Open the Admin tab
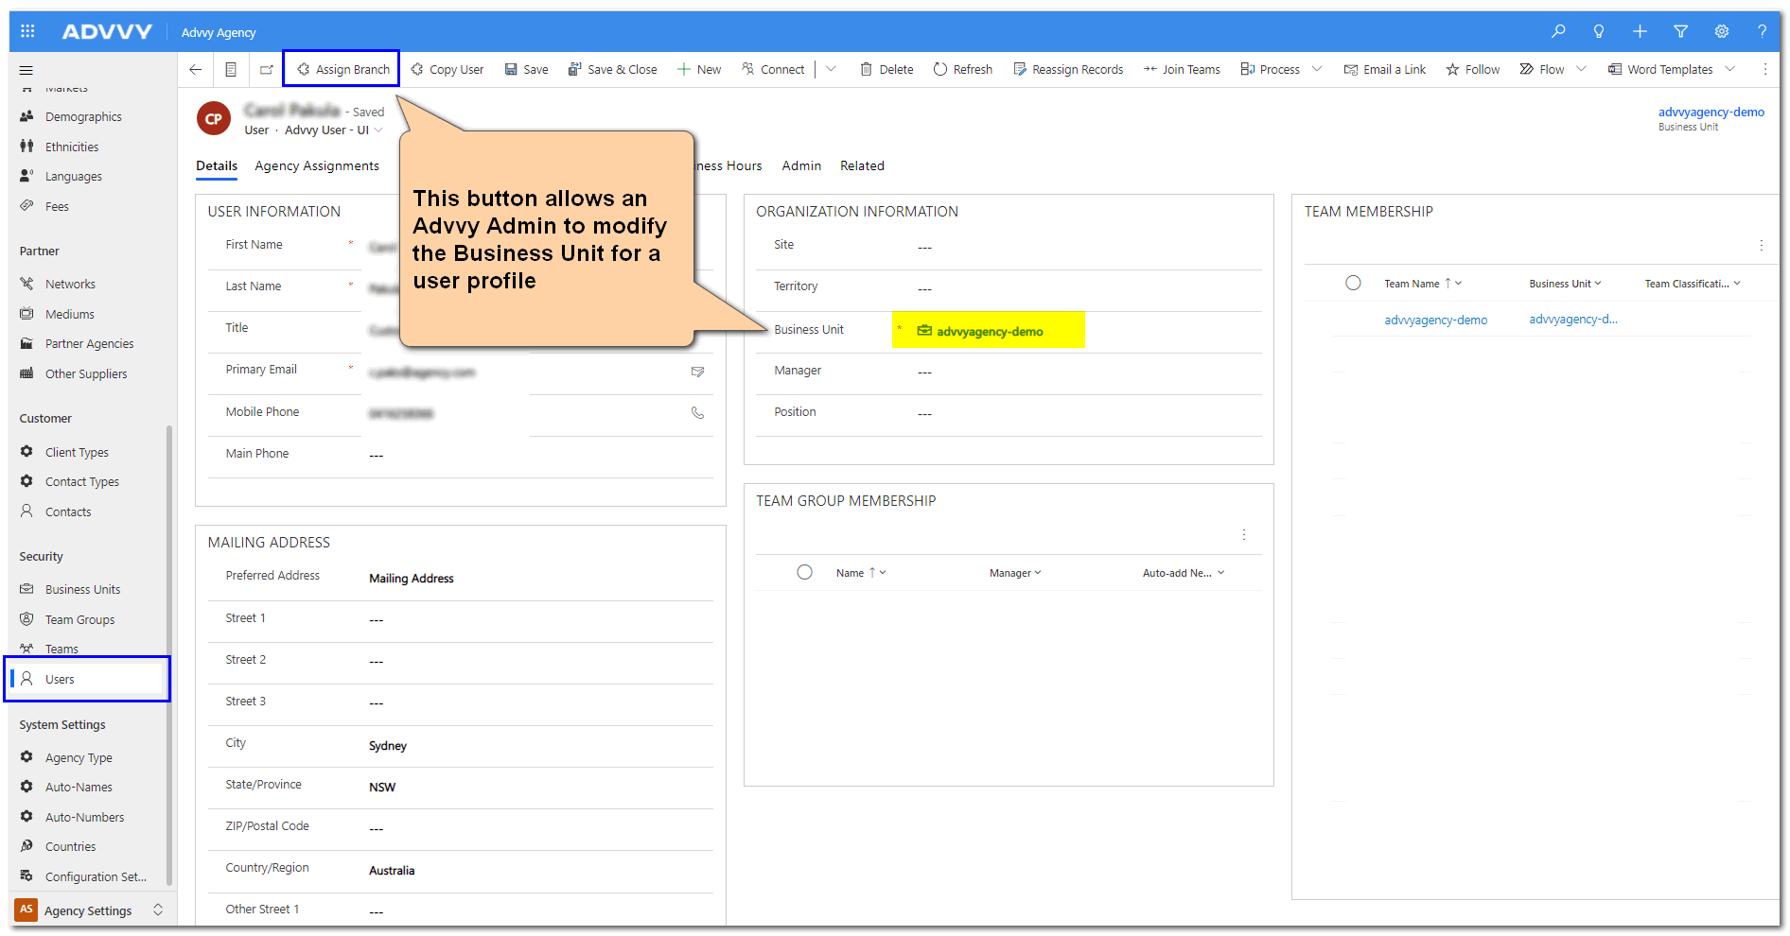This screenshot has width=1790, height=936. click(800, 165)
